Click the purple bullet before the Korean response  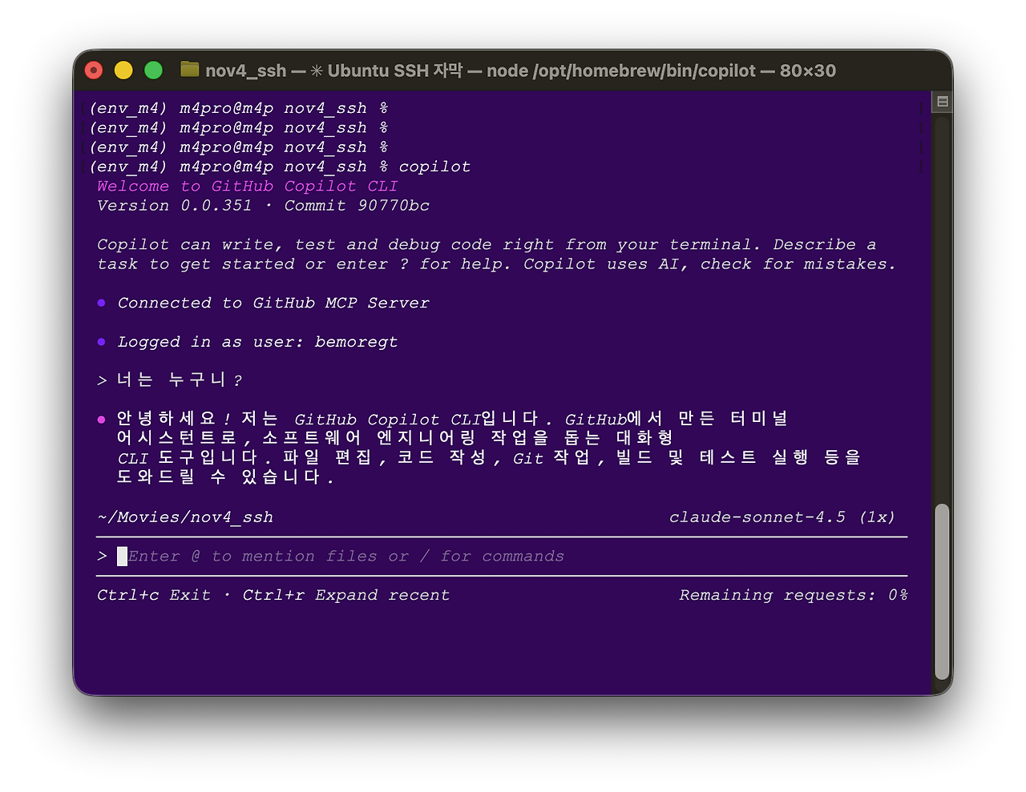point(101,419)
